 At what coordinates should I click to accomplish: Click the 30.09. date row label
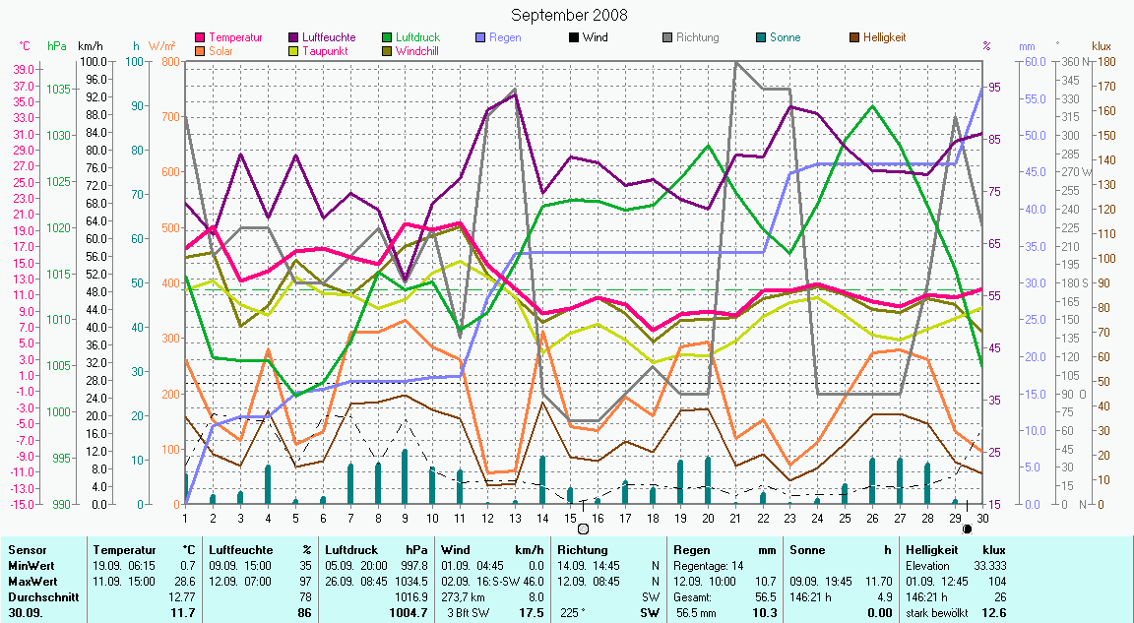coord(25,612)
